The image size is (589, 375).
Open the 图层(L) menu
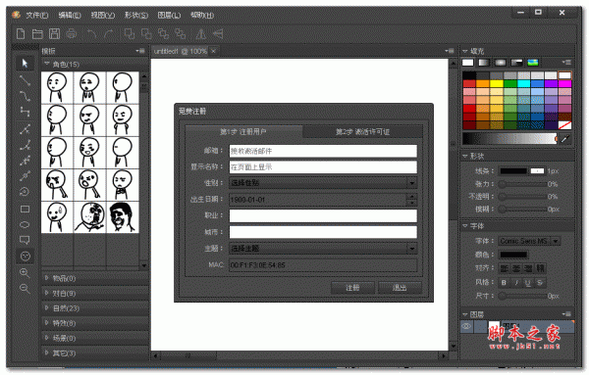(169, 15)
